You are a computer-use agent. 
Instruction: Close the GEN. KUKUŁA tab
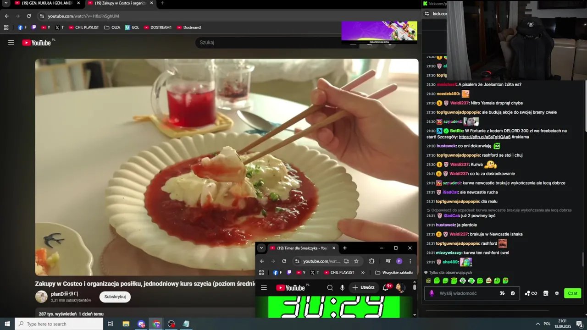[x=78, y=3]
